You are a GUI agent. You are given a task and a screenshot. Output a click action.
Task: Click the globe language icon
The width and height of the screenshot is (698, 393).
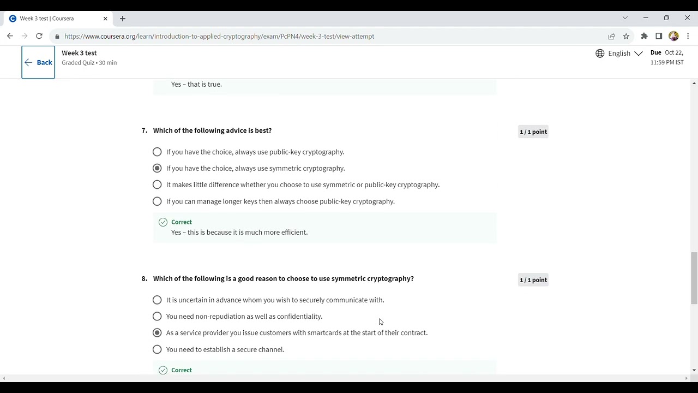click(600, 53)
